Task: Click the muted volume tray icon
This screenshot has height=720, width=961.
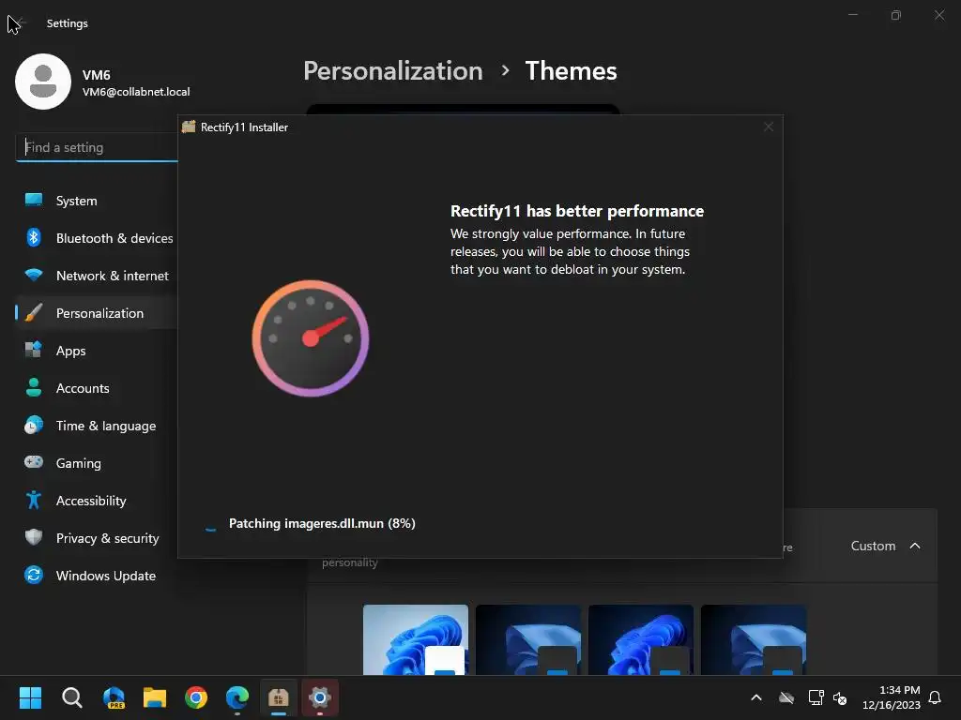Action: [x=840, y=697]
